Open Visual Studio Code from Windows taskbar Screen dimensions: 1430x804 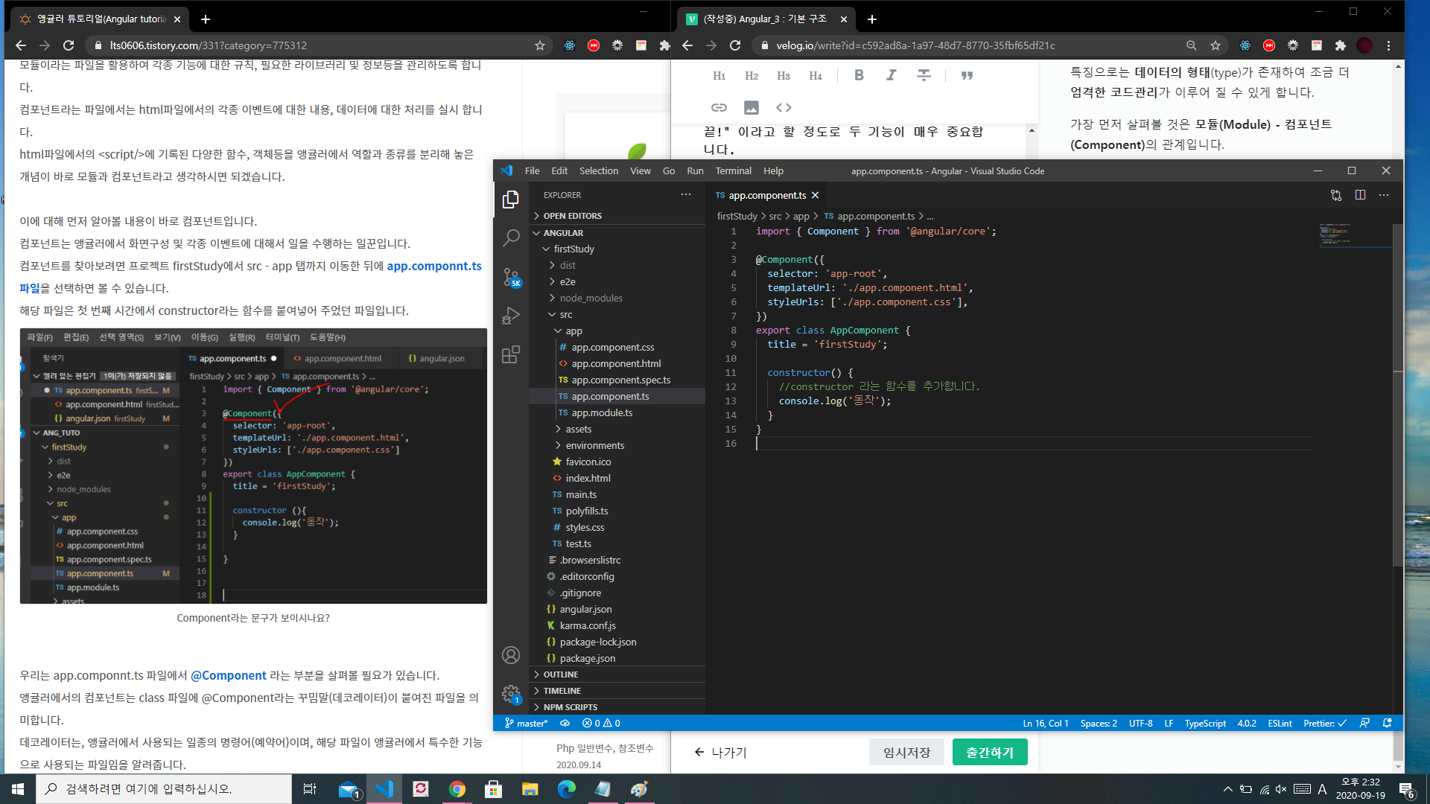point(384,789)
